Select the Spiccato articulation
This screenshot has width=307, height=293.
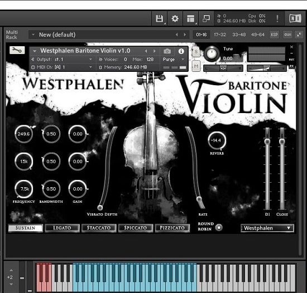135,228
